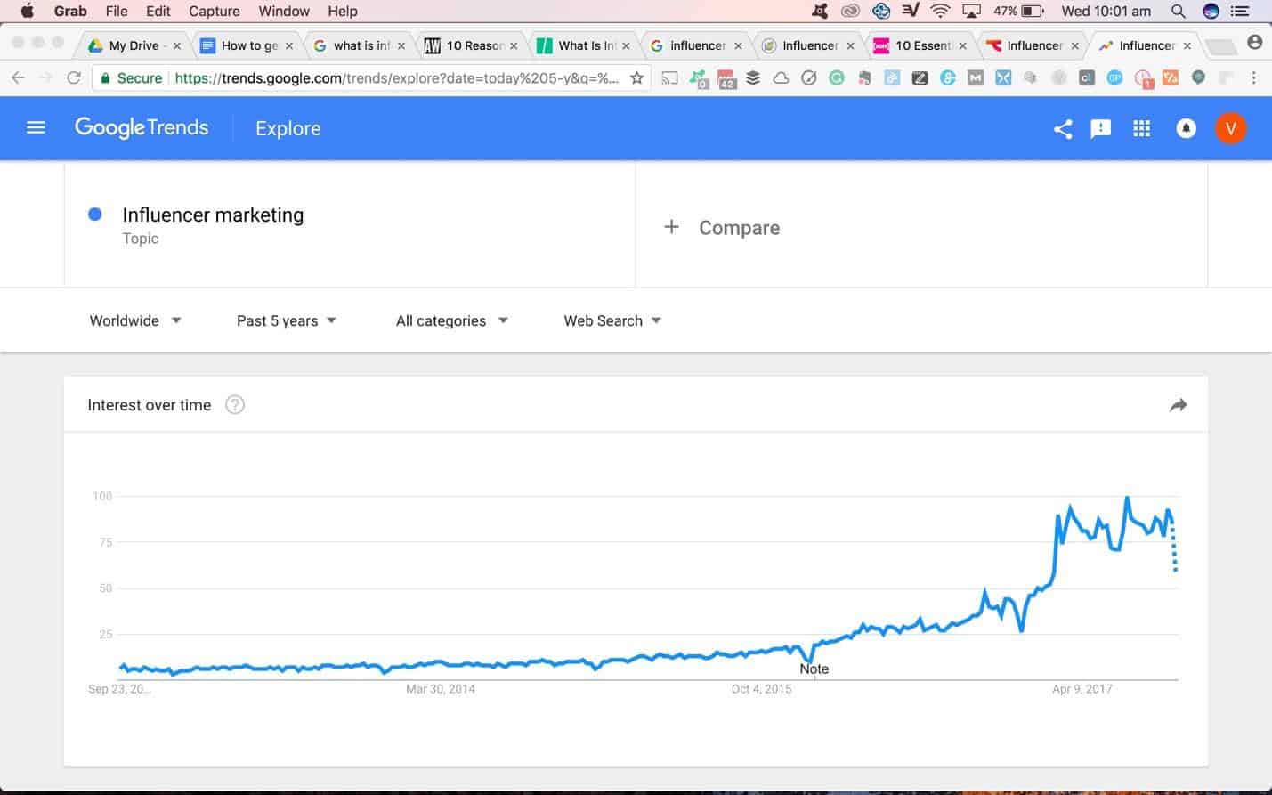Open a new tab with the blank tab button
This screenshot has width=1272, height=795.
pyautogui.click(x=1220, y=46)
